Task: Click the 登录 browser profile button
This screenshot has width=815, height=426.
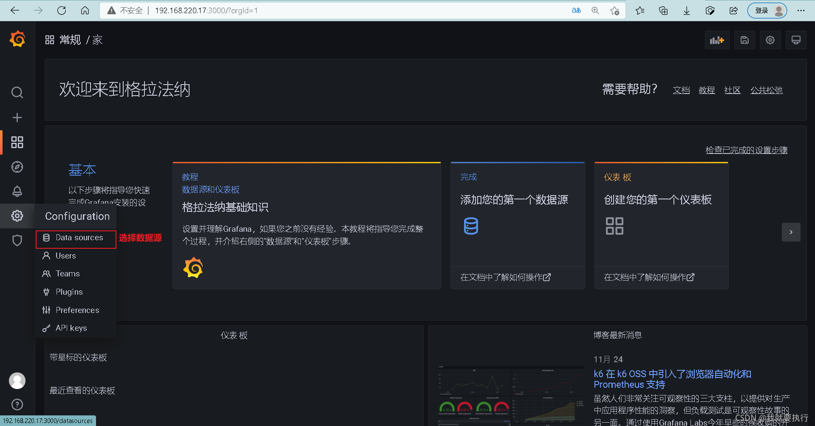Action: pyautogui.click(x=767, y=11)
